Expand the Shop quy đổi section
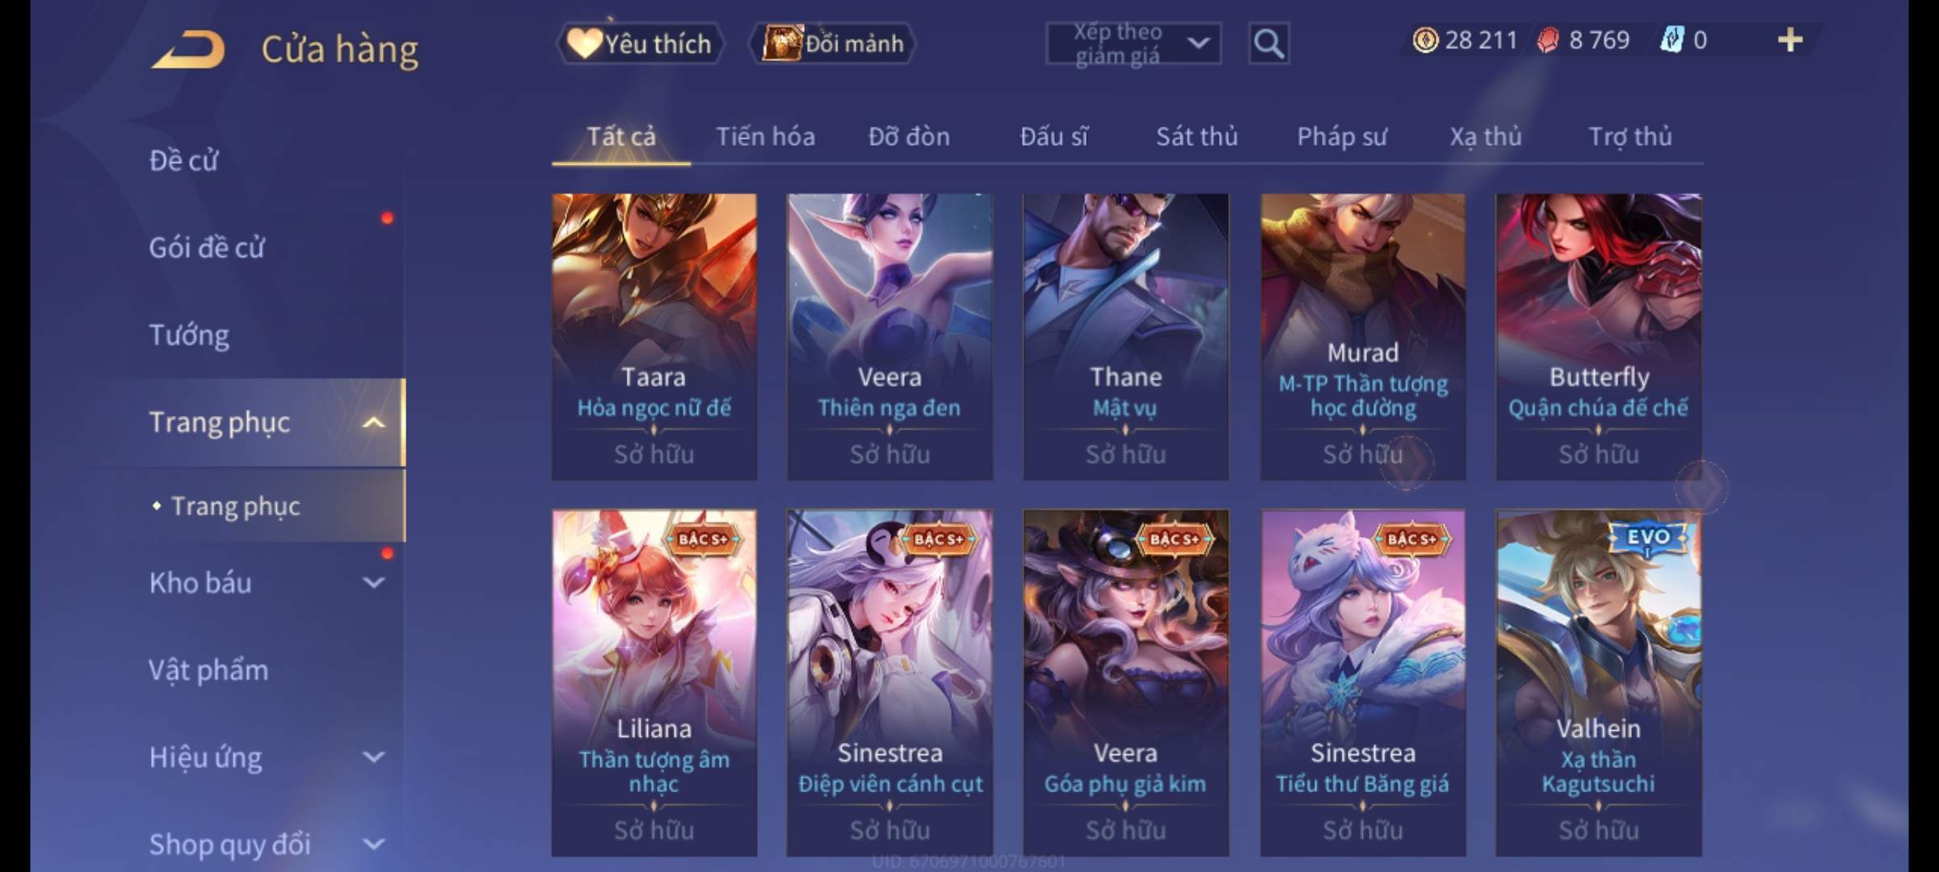The height and width of the screenshot is (872, 1939). click(x=373, y=845)
